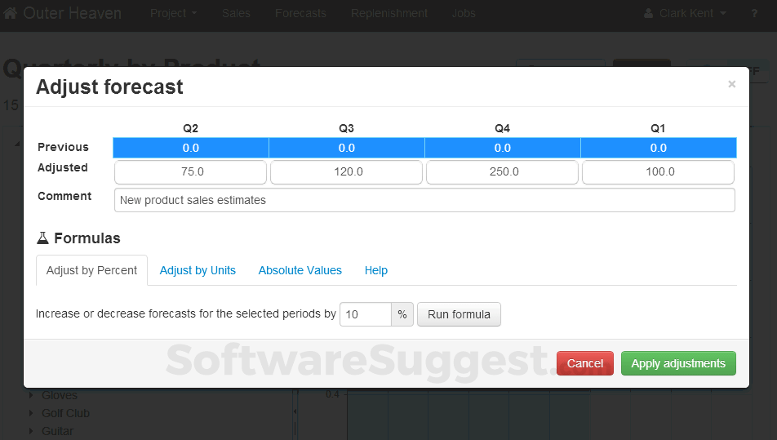Click the Q2 adjusted value field
777x440 pixels.
click(x=191, y=172)
